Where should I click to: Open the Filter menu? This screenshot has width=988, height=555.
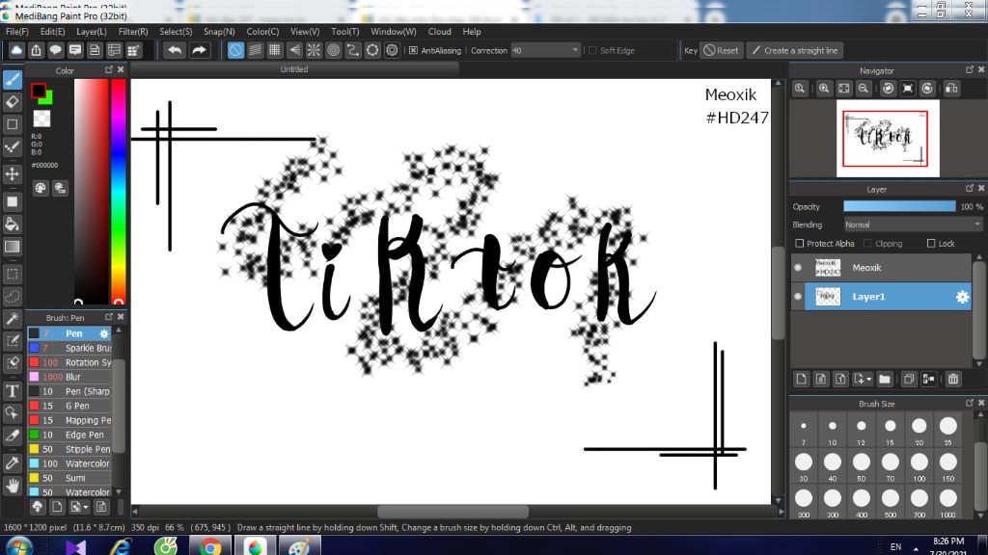pyautogui.click(x=133, y=32)
